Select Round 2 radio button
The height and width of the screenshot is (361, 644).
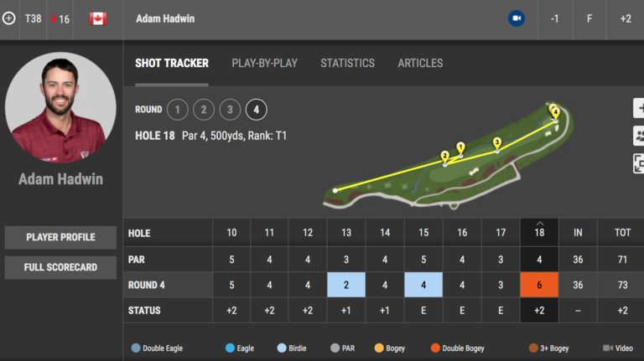pyautogui.click(x=204, y=110)
